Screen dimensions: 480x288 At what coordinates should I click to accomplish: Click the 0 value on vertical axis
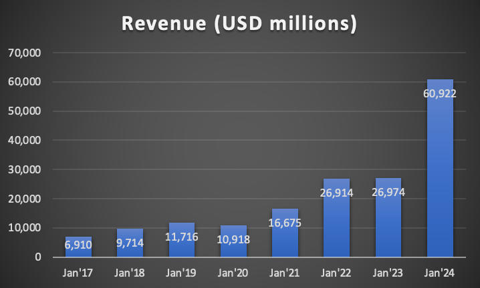pyautogui.click(x=39, y=257)
